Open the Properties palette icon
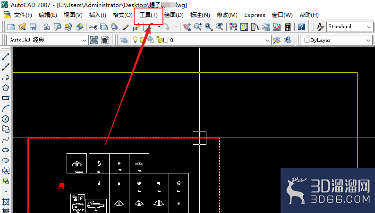 (233, 27)
